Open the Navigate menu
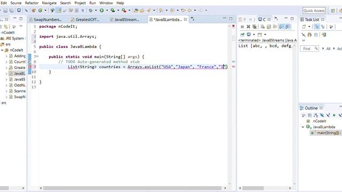Image resolution: width=342 pixels, height=192 pixels. 49,3
